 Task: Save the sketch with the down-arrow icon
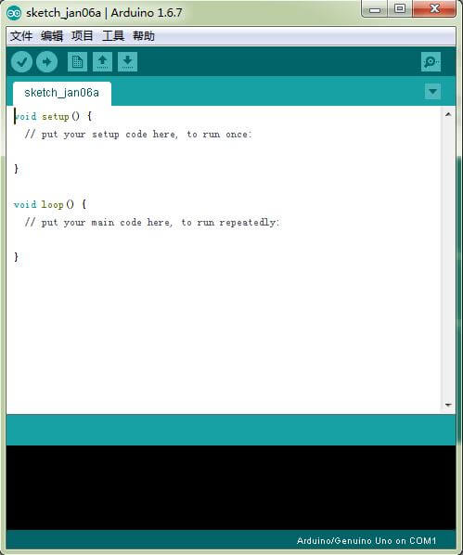click(x=127, y=62)
